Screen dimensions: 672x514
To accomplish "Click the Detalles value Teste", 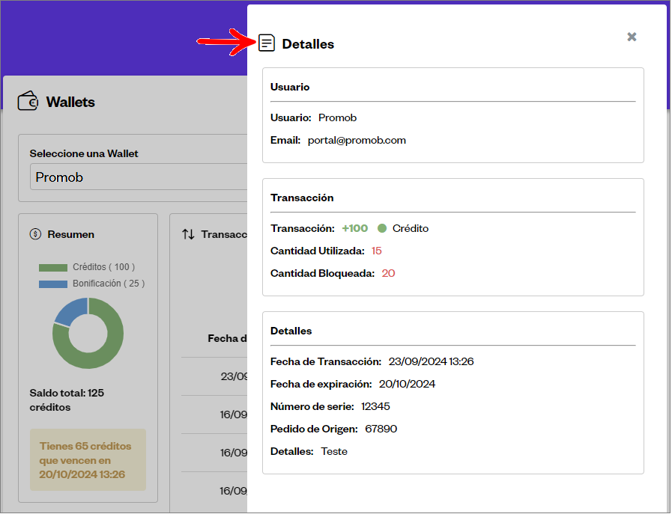I will [334, 451].
